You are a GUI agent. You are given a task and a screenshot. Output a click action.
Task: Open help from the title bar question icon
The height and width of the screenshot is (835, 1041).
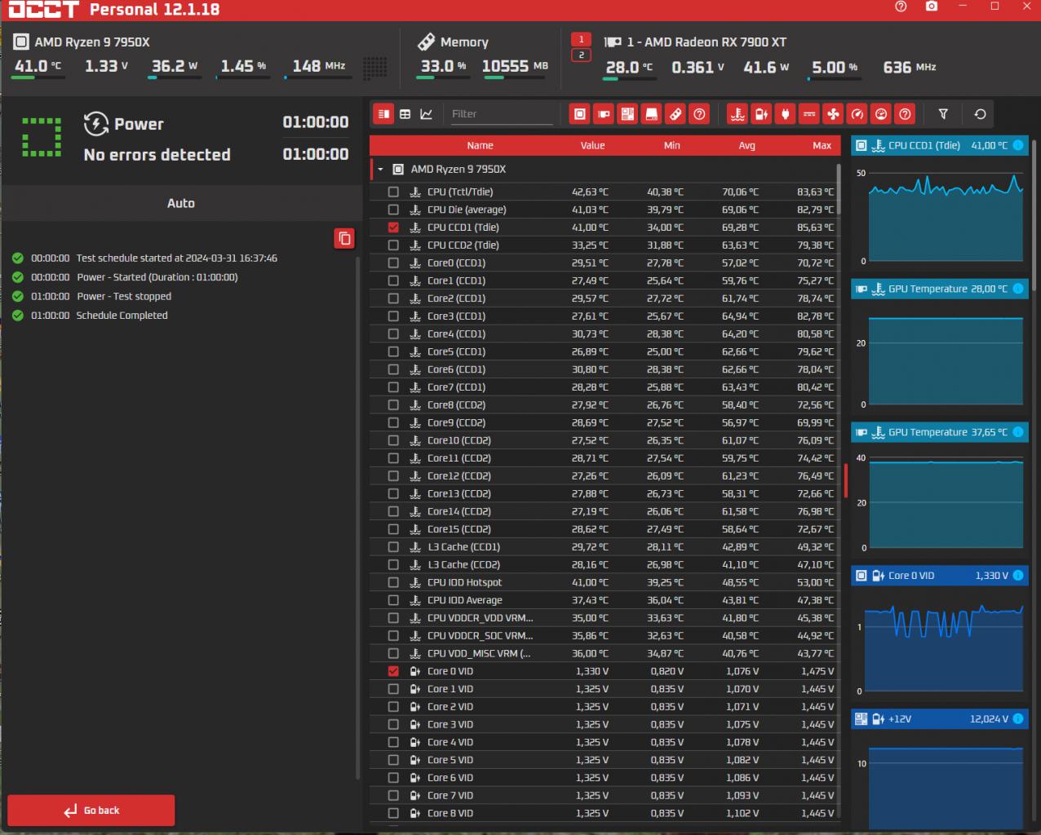[901, 7]
